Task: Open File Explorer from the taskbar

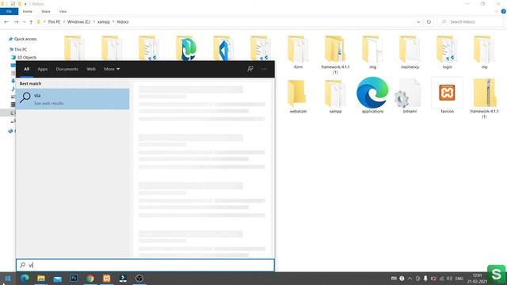Action: [x=41, y=278]
